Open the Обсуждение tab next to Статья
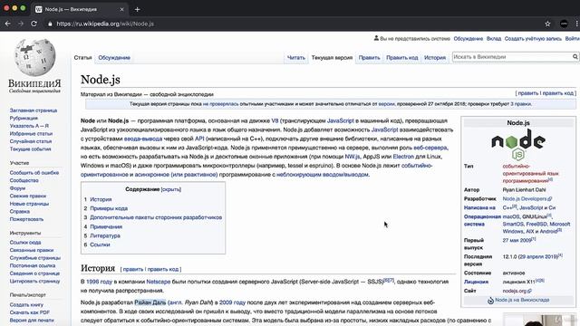 114,58
